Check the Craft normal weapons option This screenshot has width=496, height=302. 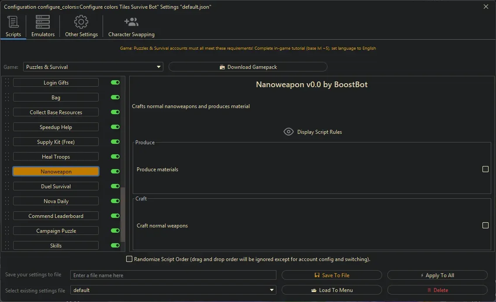point(485,225)
